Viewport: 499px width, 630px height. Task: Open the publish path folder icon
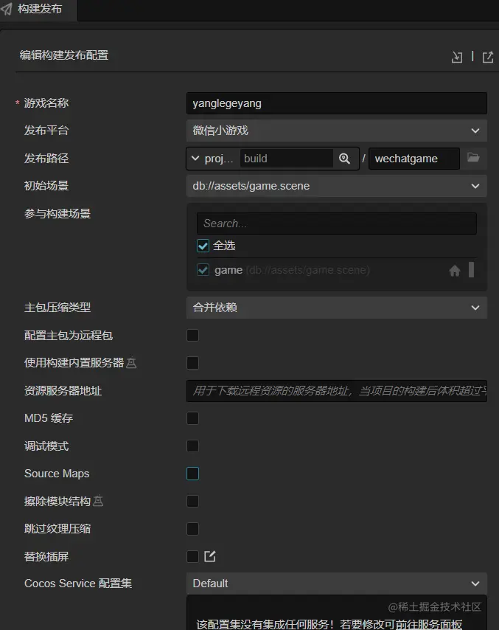pyautogui.click(x=473, y=158)
